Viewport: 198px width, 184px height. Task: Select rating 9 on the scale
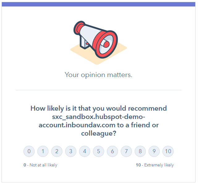click(154, 151)
